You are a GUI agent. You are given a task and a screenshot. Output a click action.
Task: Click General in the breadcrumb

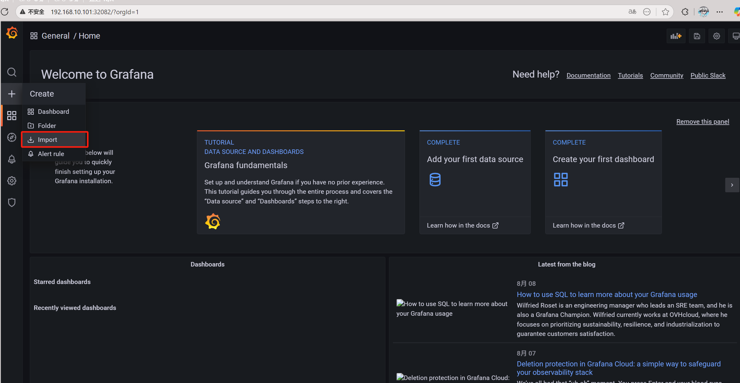(x=55, y=36)
